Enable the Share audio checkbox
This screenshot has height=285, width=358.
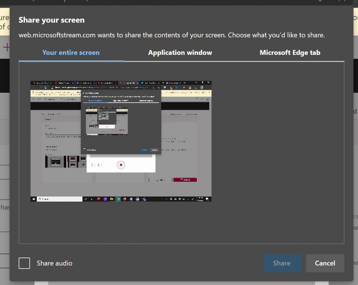click(x=24, y=263)
